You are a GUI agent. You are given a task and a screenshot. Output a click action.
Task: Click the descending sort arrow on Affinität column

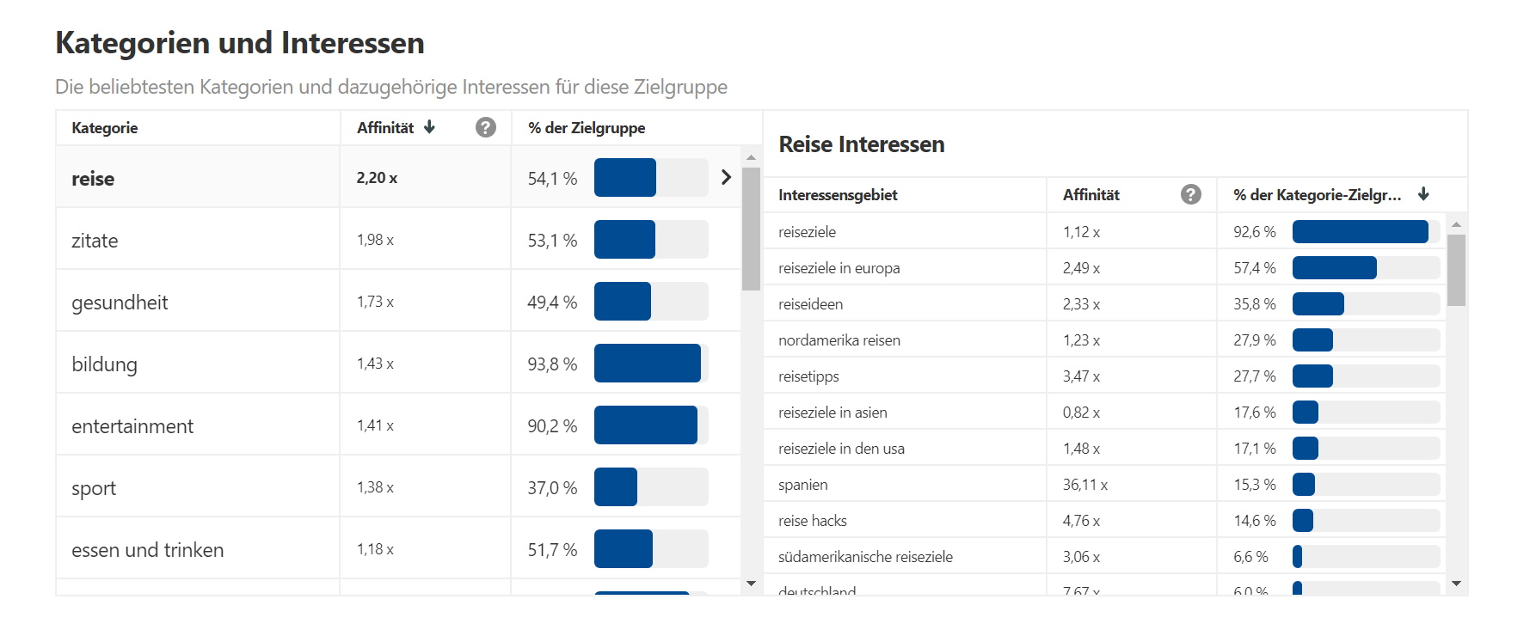pos(428,127)
